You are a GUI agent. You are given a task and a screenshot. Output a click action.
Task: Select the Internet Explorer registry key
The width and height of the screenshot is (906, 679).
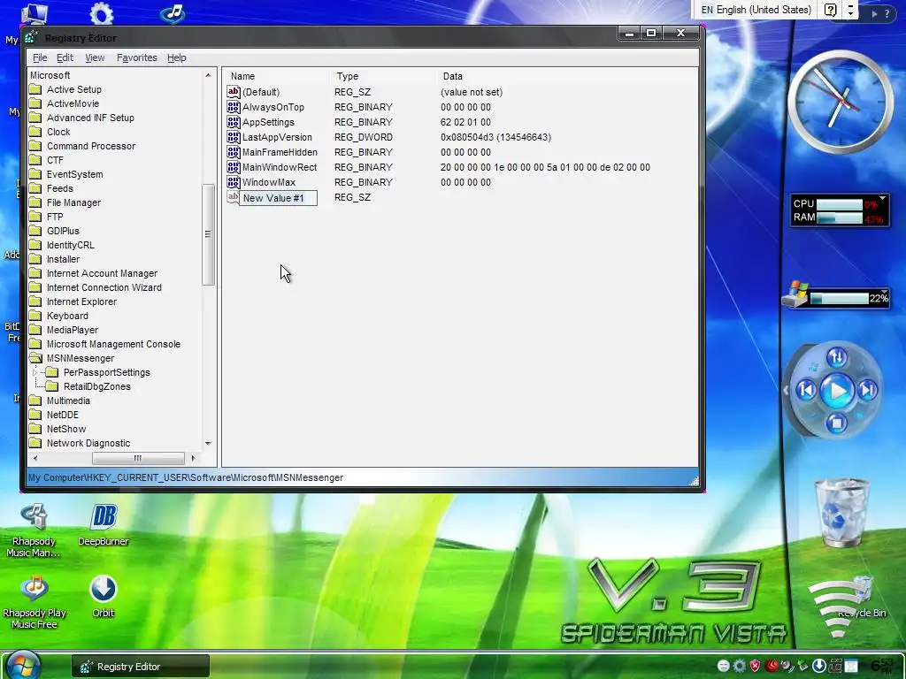point(81,301)
